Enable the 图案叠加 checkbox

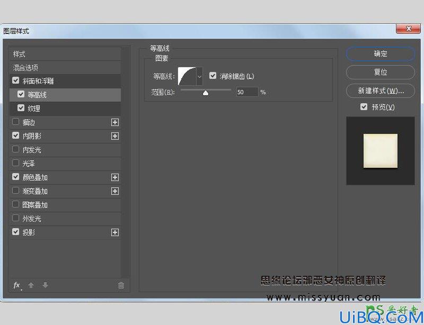pyautogui.click(x=16, y=204)
